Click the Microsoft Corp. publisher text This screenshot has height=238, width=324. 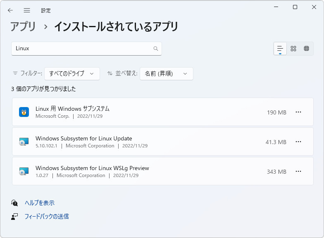point(52,116)
